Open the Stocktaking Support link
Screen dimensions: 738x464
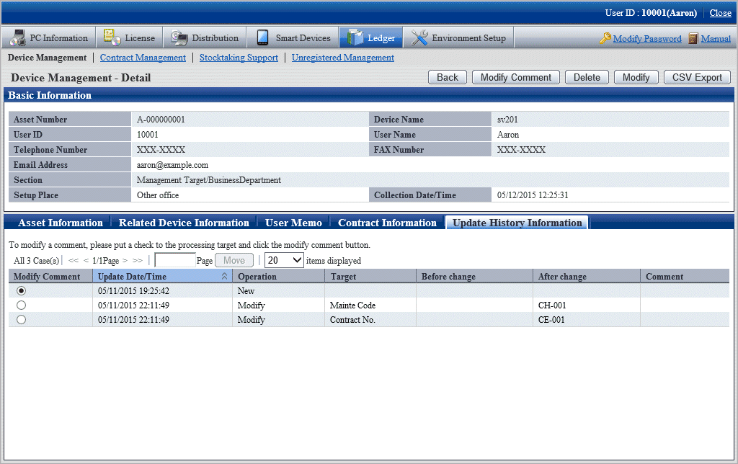(x=239, y=58)
